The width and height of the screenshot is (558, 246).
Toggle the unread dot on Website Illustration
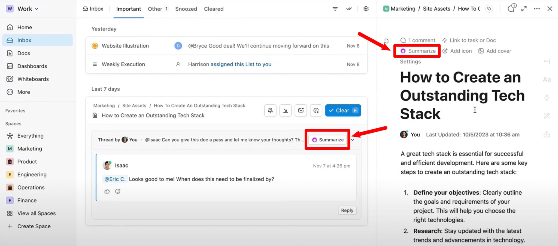[95, 46]
